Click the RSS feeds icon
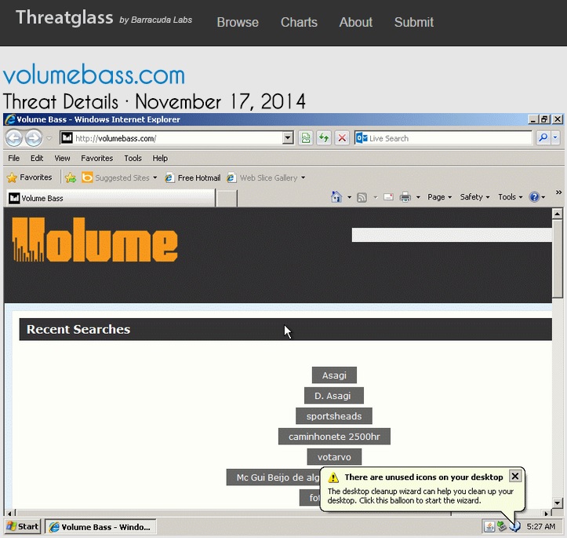Viewport: 567px width, 538px height. click(x=362, y=197)
